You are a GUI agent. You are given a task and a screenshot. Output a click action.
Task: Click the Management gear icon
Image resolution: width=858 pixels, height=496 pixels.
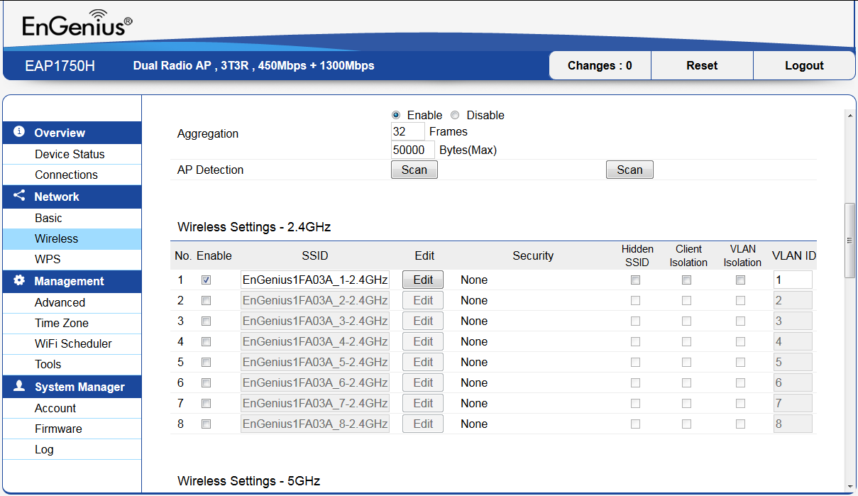[19, 280]
